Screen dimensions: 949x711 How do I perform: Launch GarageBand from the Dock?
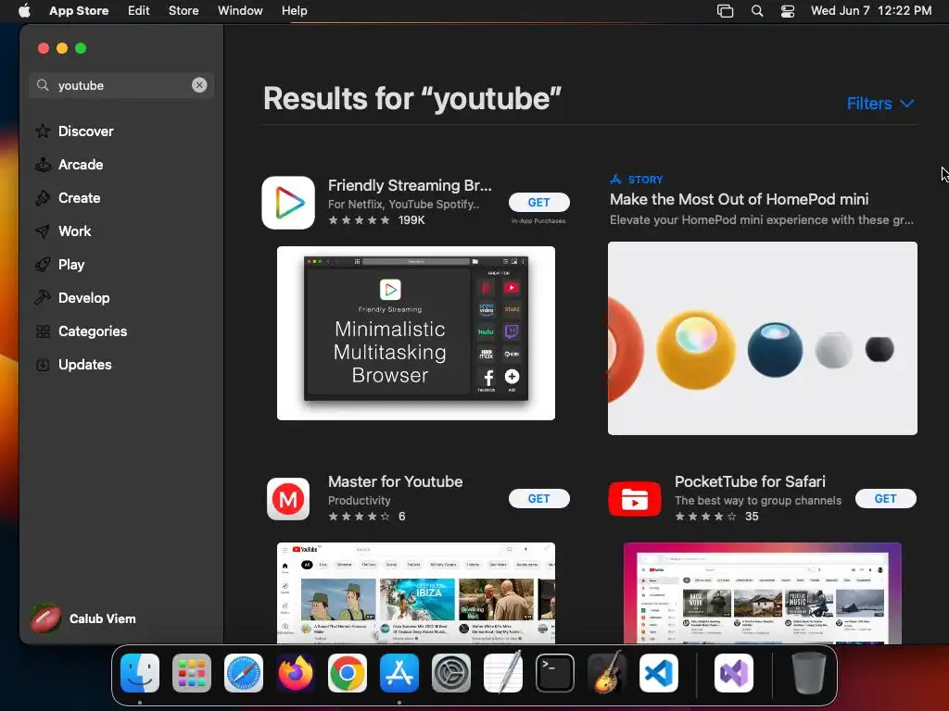pos(607,672)
